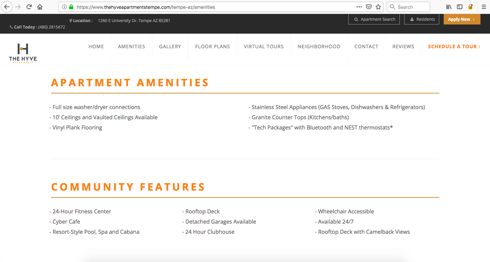Go to the Home nav item
Screen dimensions: 490x262
96,47
